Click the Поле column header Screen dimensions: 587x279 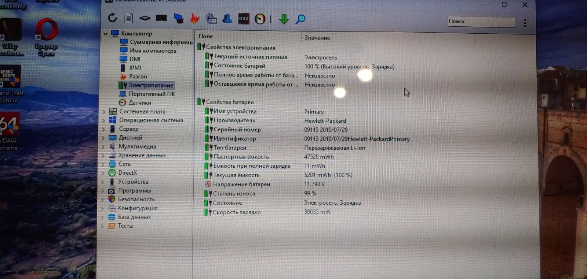205,36
